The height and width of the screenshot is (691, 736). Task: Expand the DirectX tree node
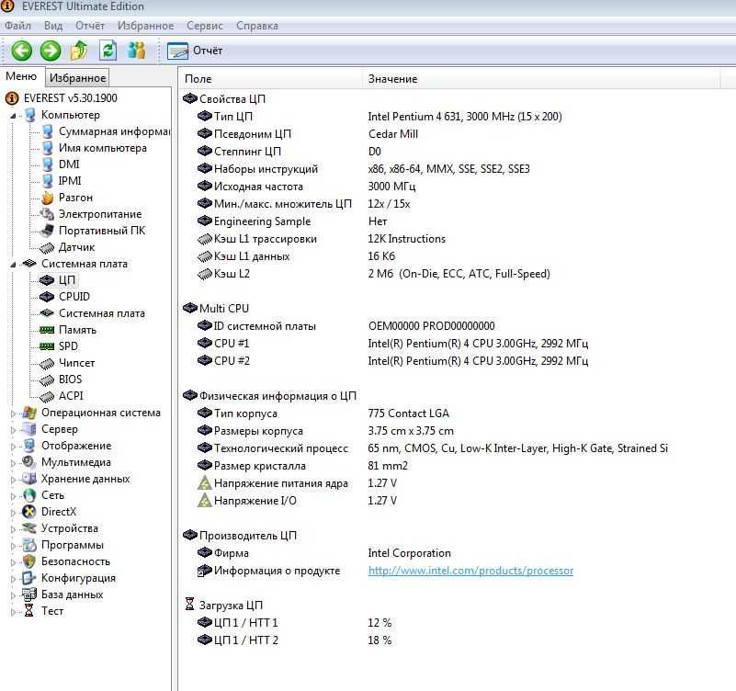click(x=13, y=513)
